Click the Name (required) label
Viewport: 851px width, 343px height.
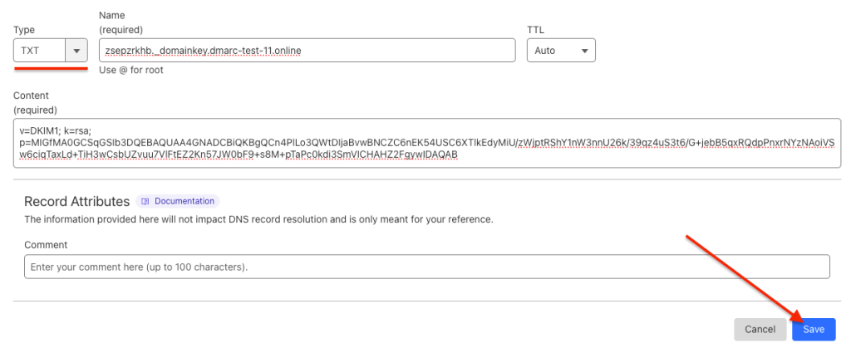121,22
